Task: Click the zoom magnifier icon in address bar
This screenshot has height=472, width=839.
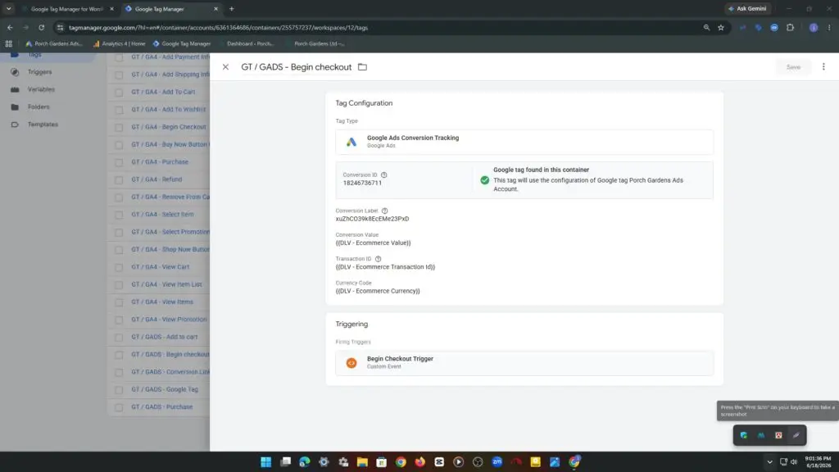Action: [706, 28]
